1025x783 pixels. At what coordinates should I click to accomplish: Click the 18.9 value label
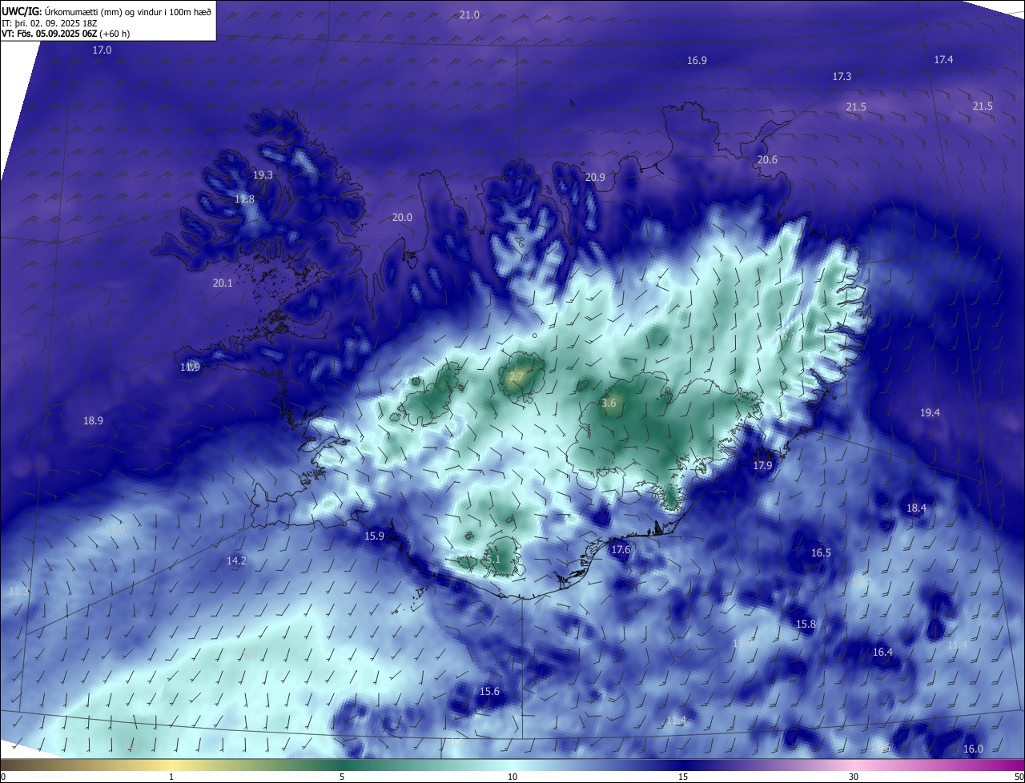93,421
